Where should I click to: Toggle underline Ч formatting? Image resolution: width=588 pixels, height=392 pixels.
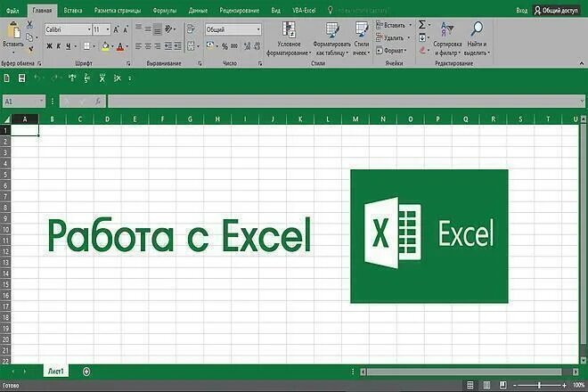click(68, 46)
